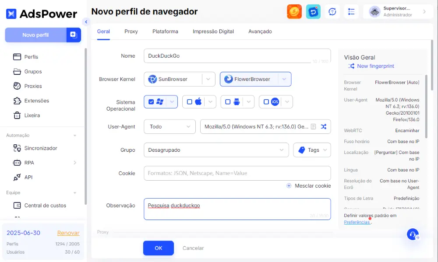Click the batch-create icon beside Novo perfil
The width and height of the screenshot is (438, 262).
tap(74, 35)
